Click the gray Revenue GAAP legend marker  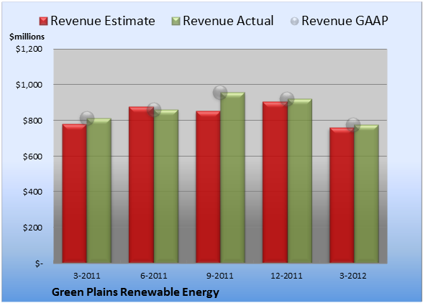[295, 22]
